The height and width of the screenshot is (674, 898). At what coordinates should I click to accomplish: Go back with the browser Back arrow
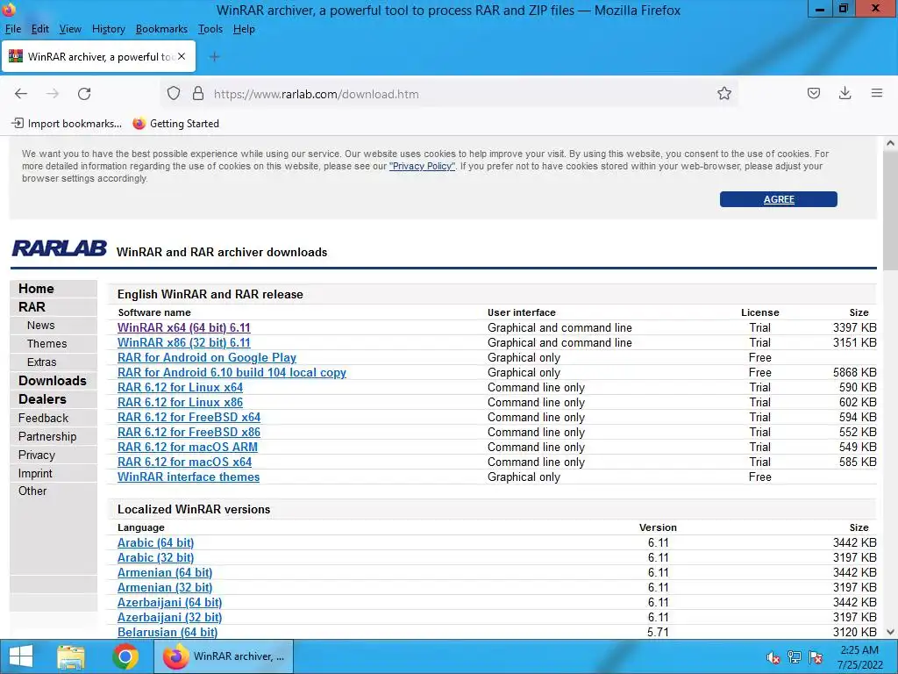point(21,93)
